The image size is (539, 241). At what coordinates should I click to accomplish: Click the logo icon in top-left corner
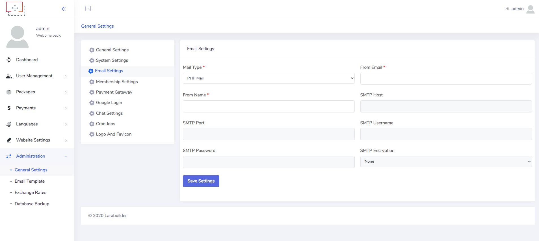click(x=15, y=8)
